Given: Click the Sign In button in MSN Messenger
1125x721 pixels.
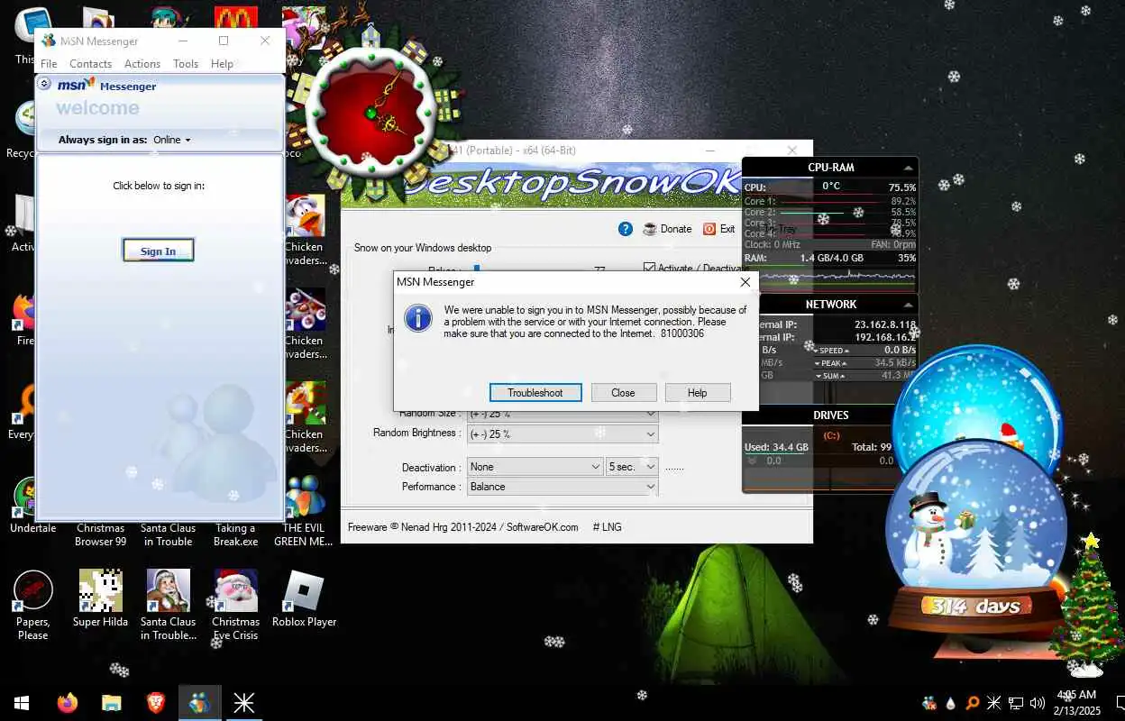Looking at the screenshot, I should point(158,251).
